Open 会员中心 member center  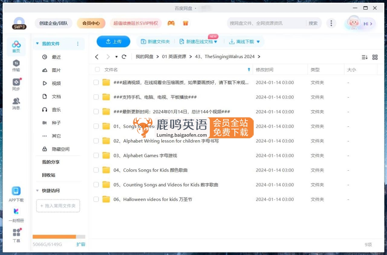(91, 23)
